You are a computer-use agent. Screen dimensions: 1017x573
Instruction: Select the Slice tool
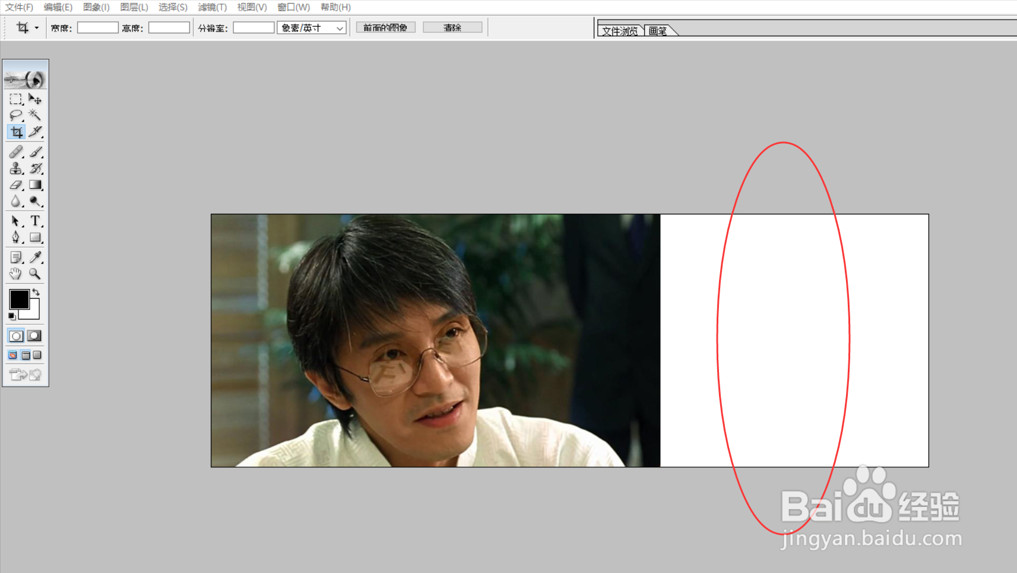35,132
